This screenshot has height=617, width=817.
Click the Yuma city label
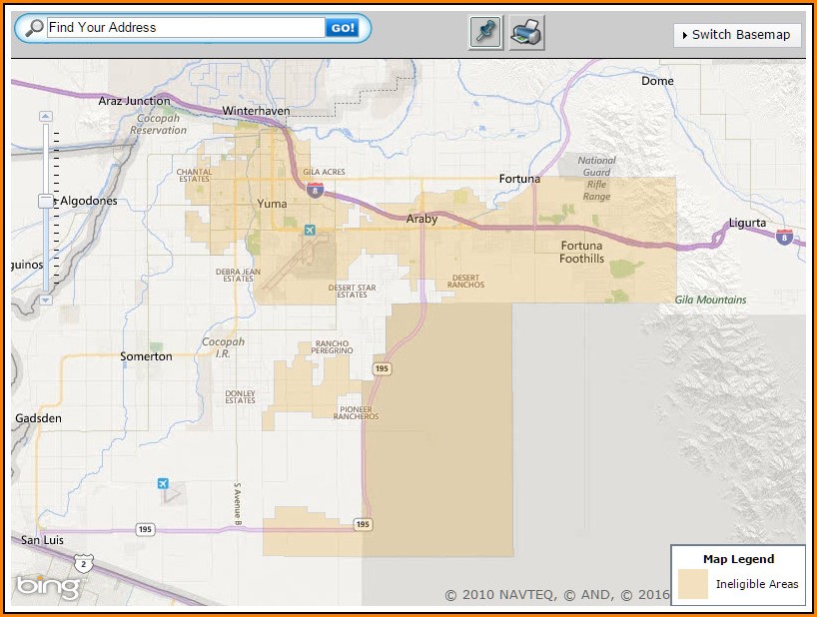pos(272,203)
